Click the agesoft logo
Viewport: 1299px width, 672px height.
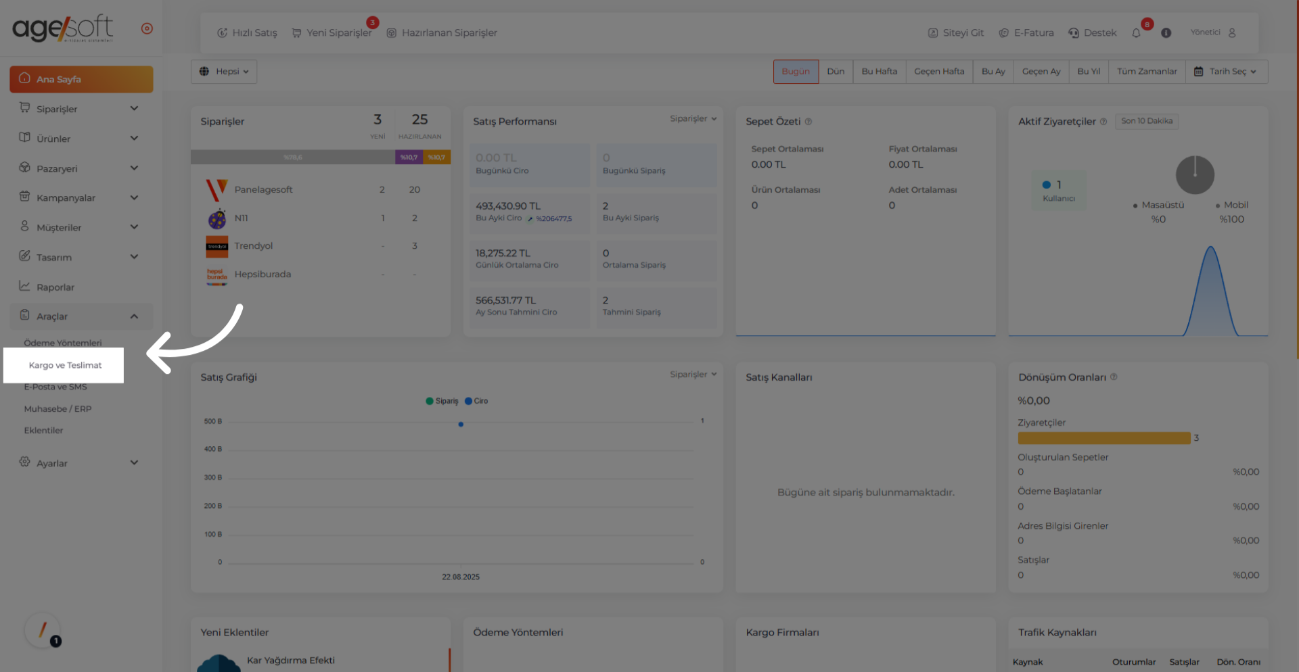click(63, 28)
